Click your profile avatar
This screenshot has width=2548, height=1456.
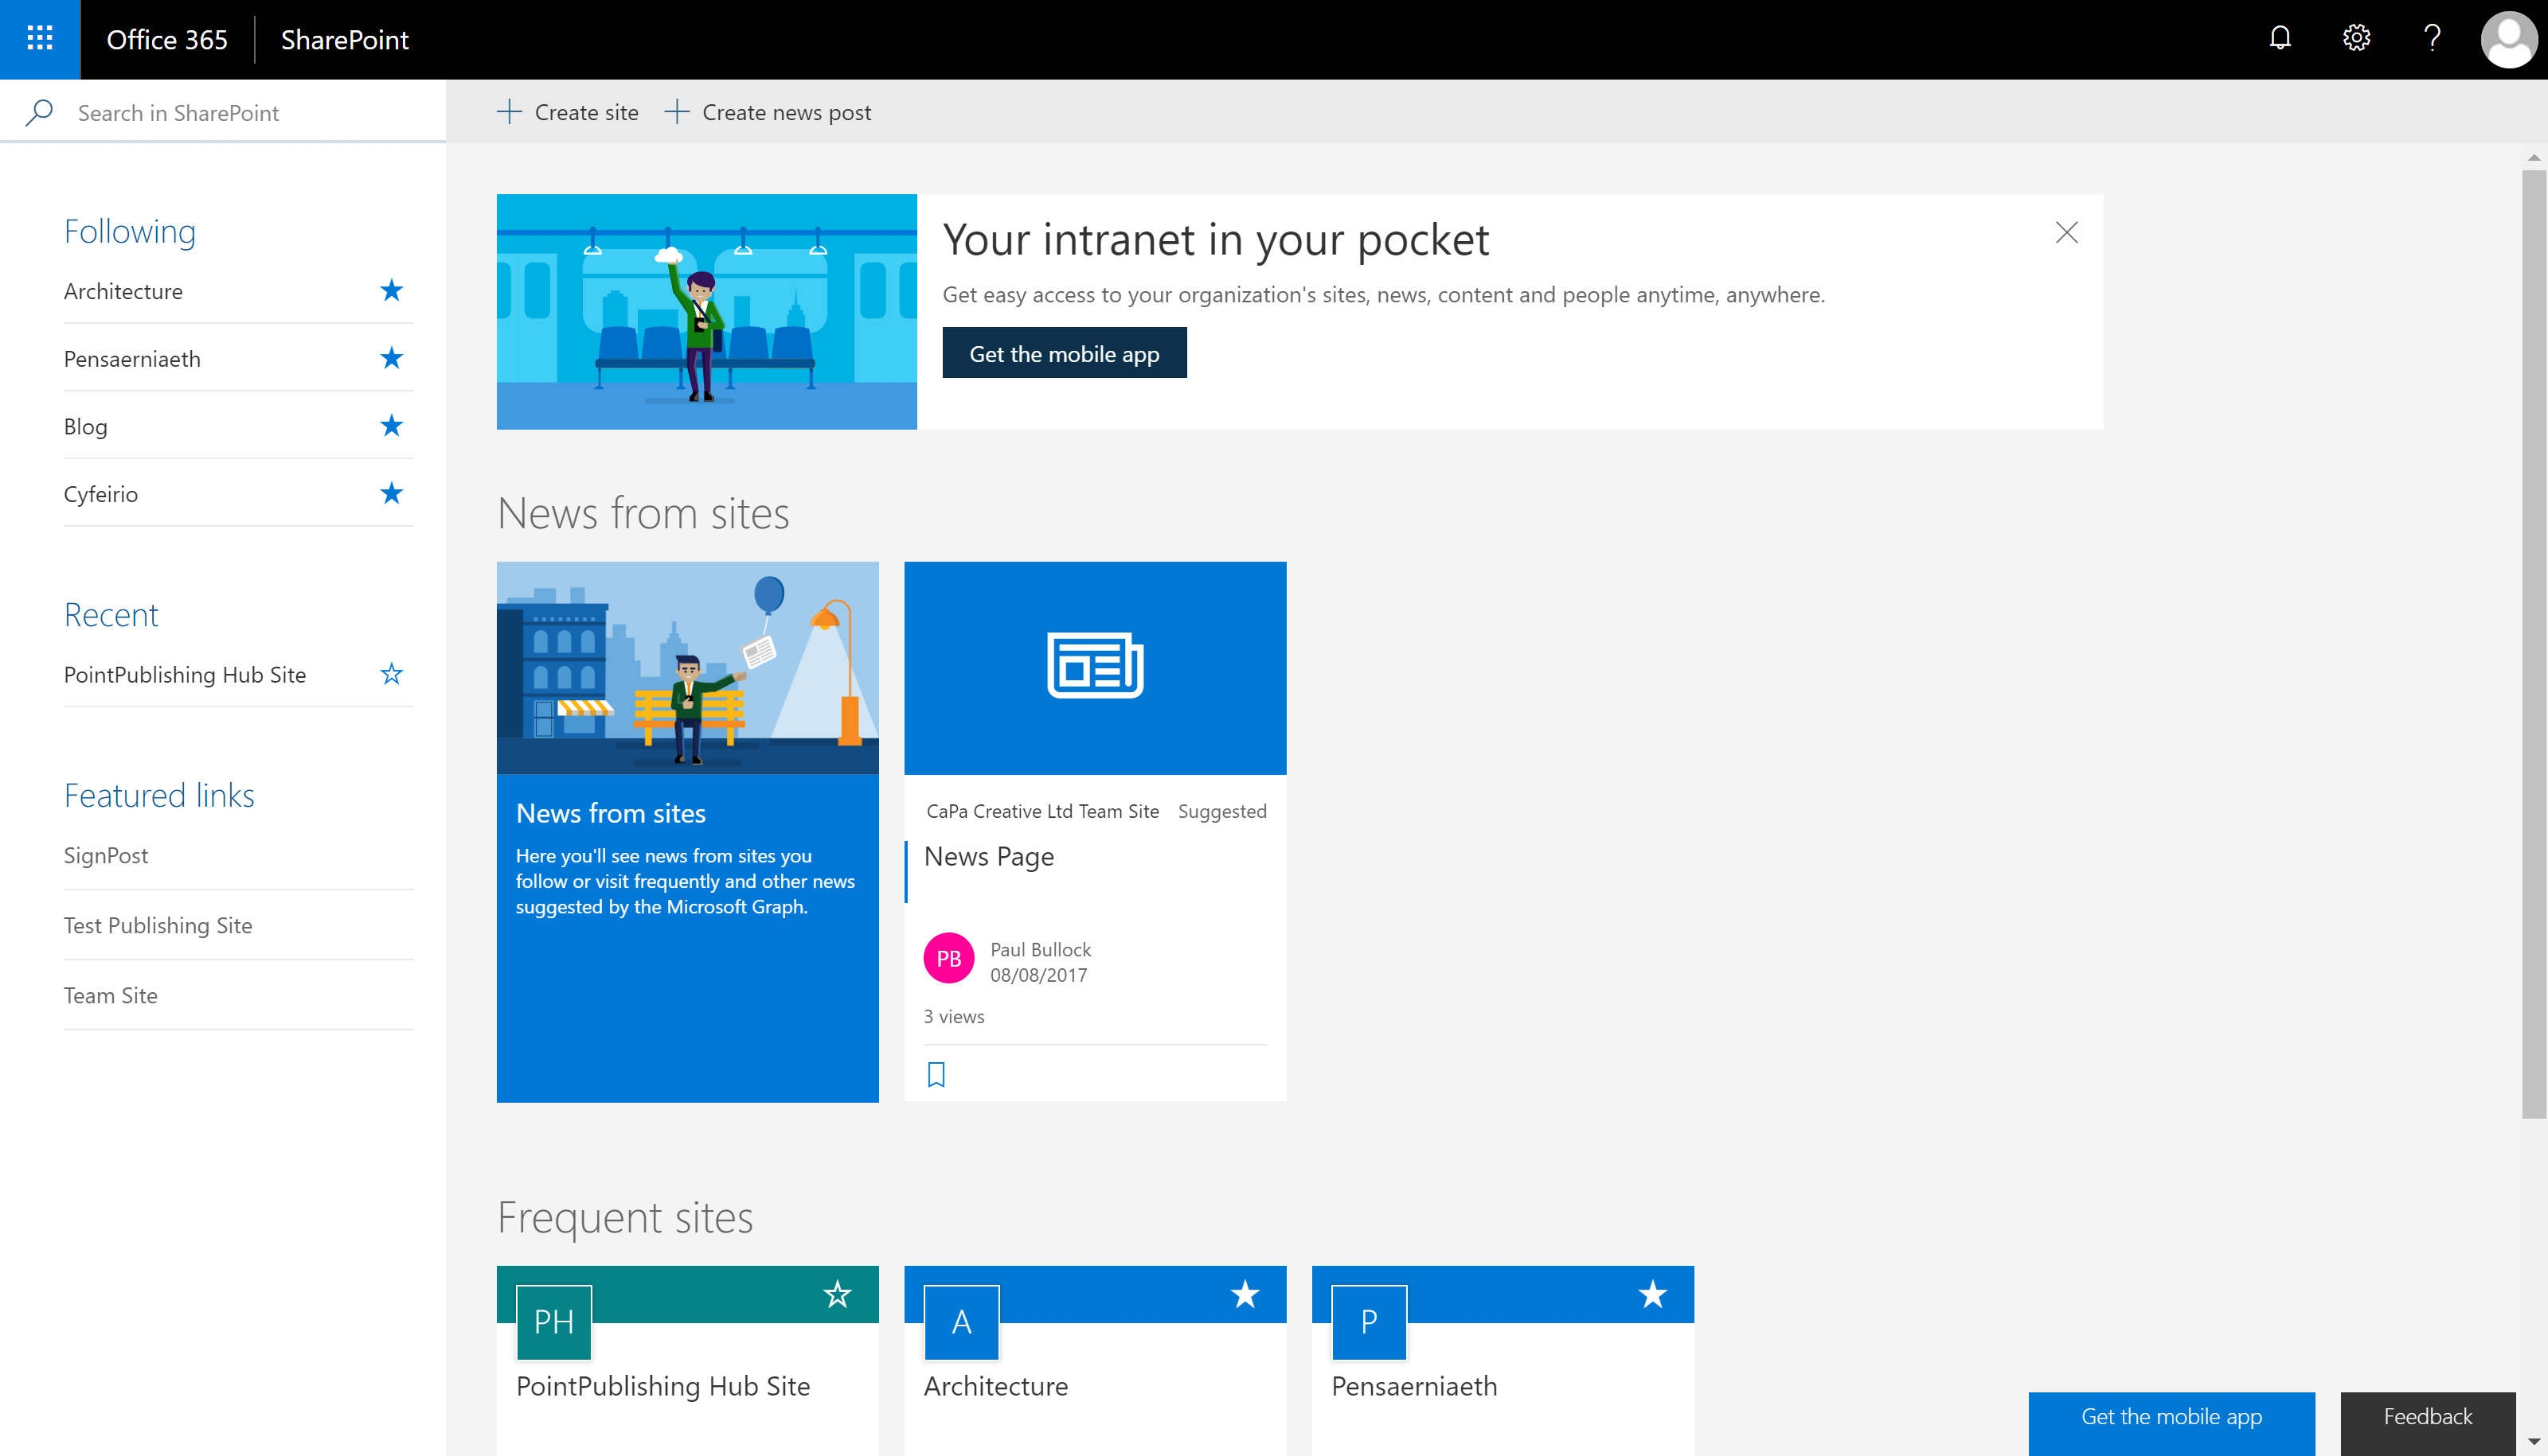tap(2508, 39)
